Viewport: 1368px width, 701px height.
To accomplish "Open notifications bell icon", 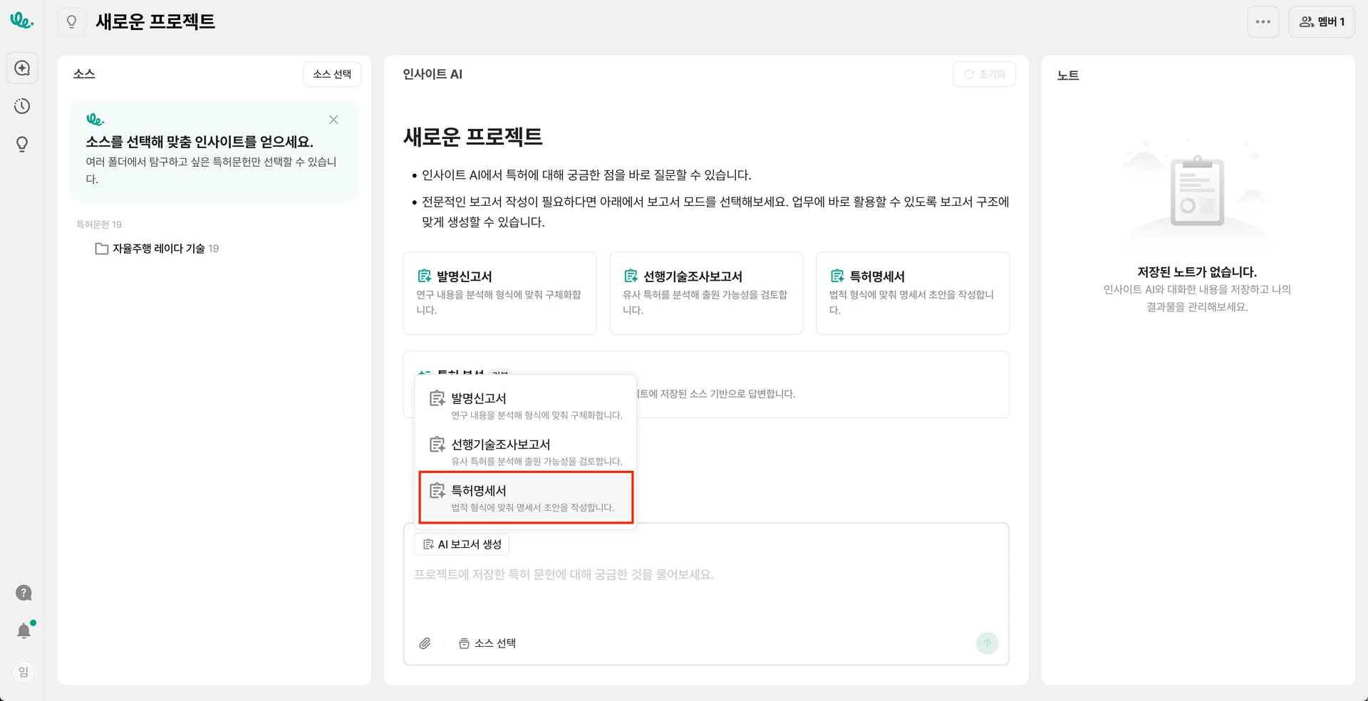I will pyautogui.click(x=24, y=630).
